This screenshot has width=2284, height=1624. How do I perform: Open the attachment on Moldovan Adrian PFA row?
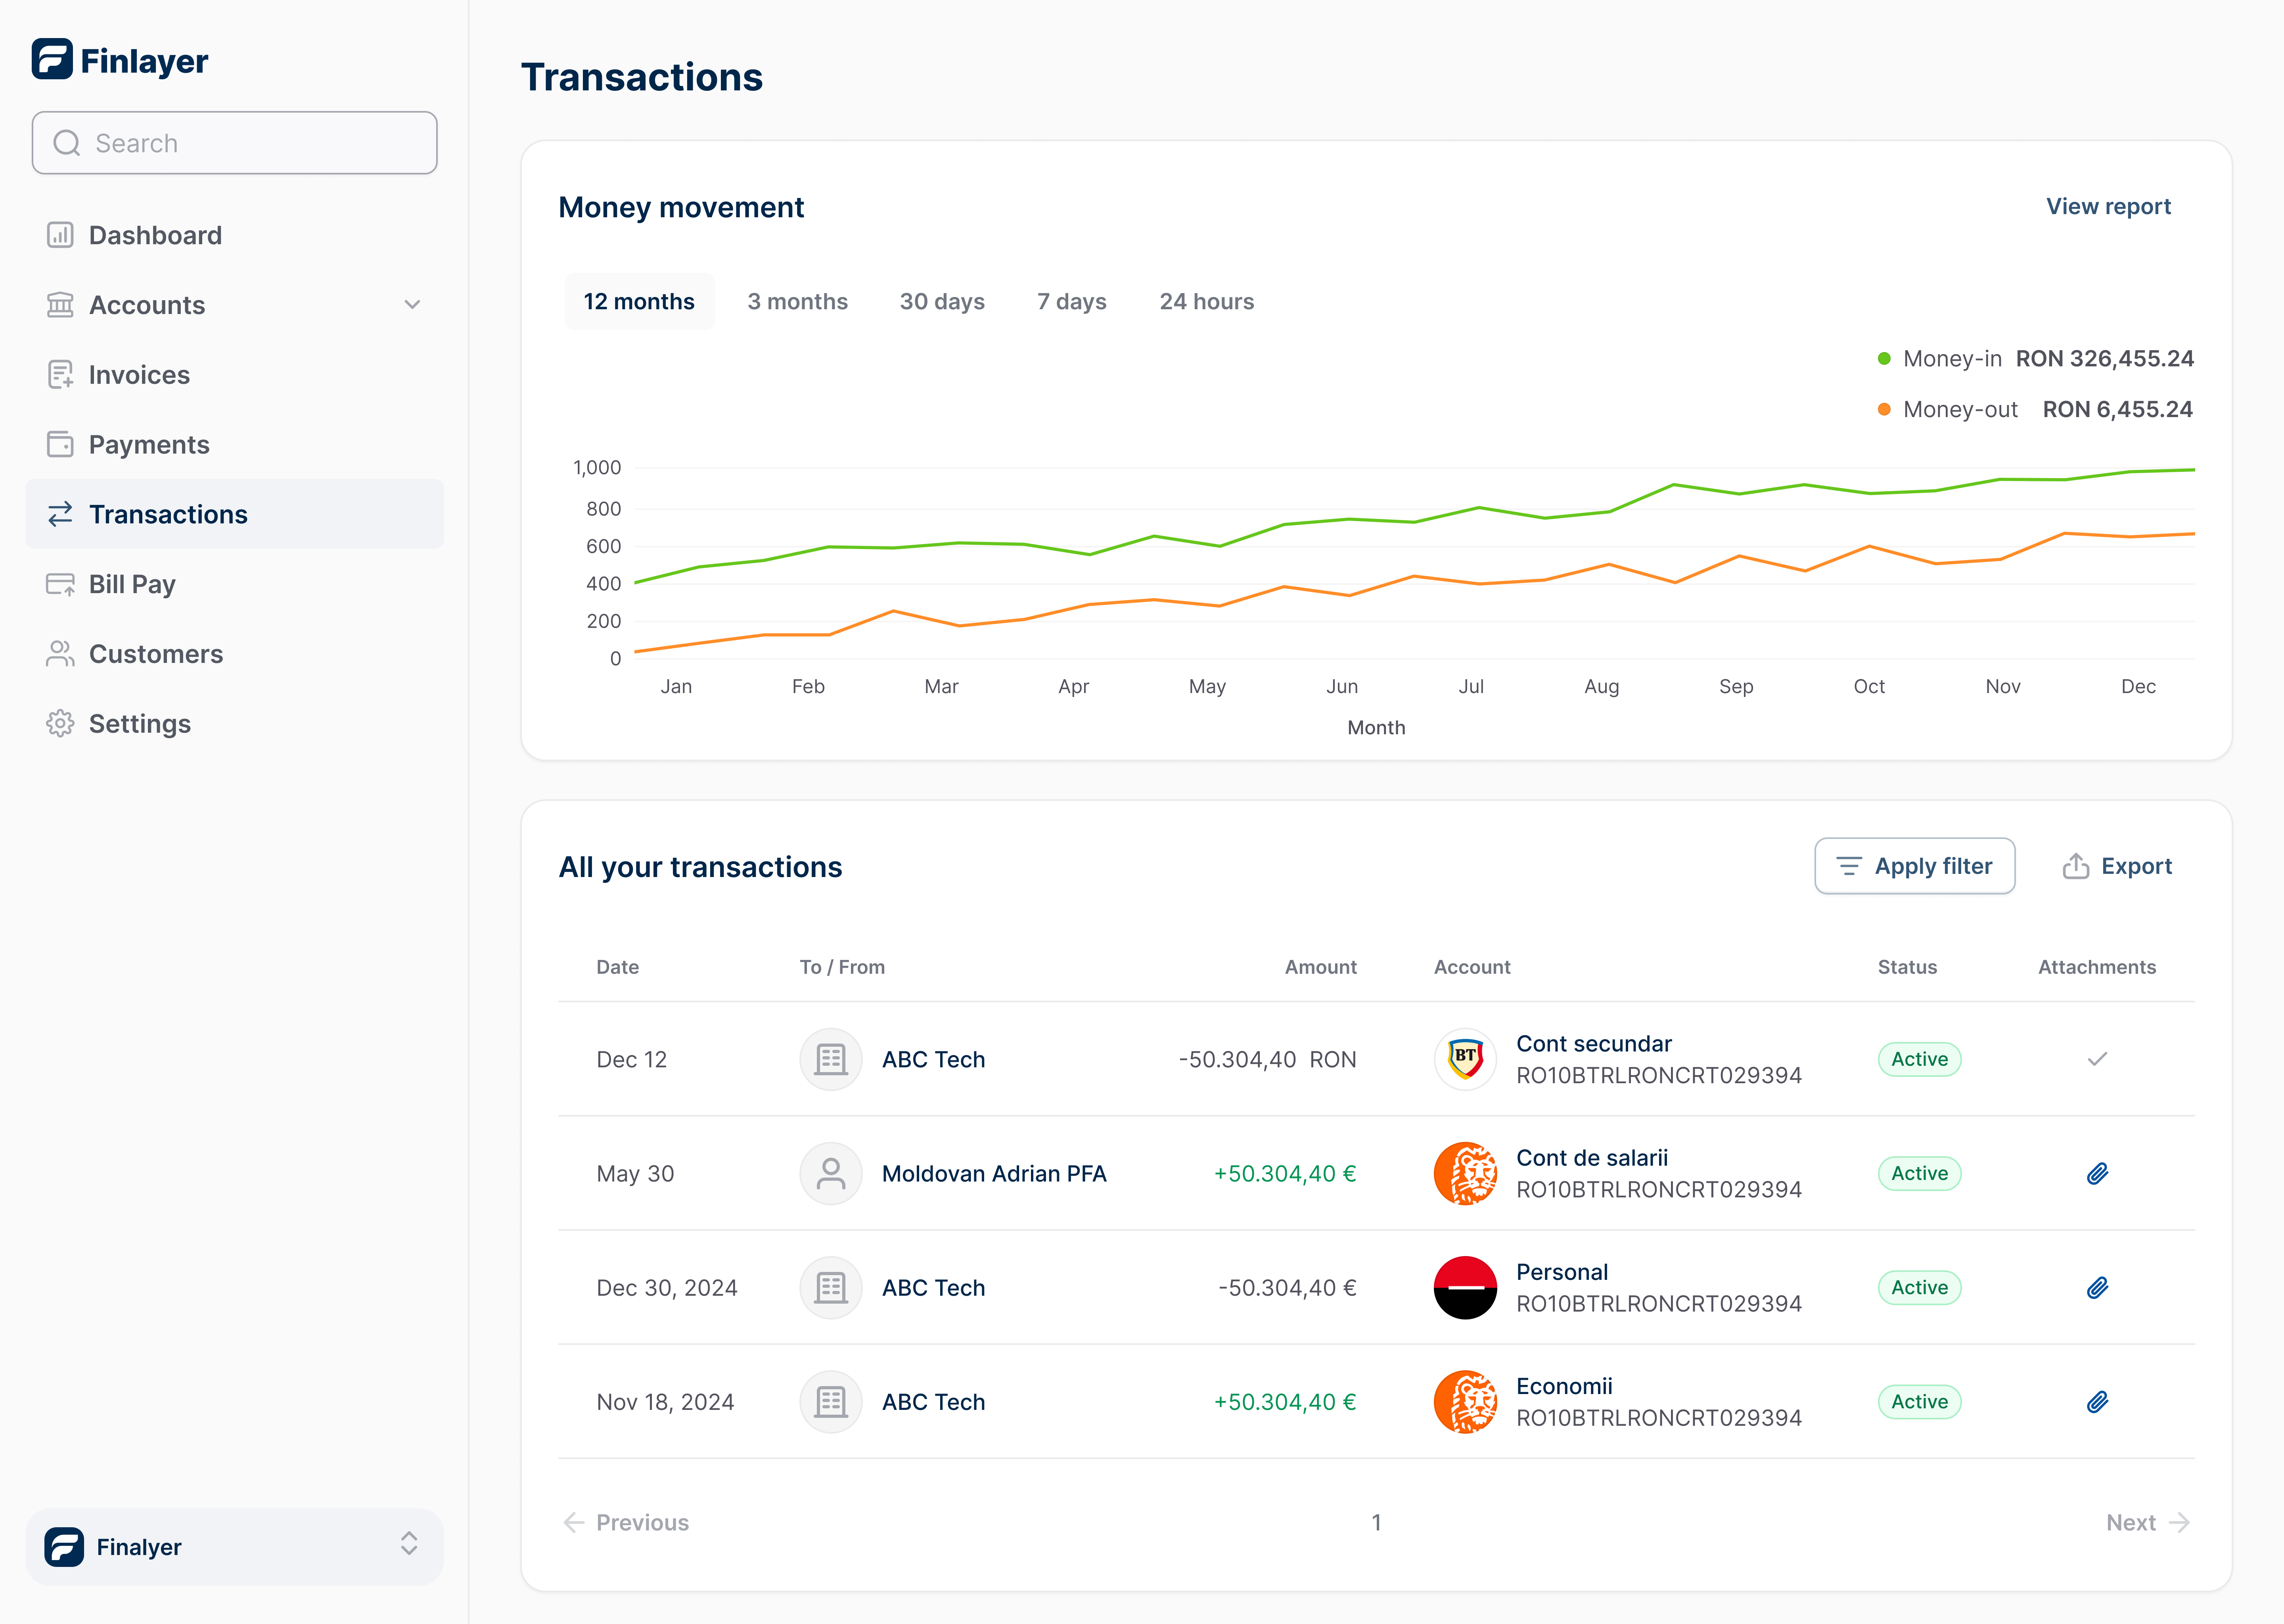pyautogui.click(x=2097, y=1173)
